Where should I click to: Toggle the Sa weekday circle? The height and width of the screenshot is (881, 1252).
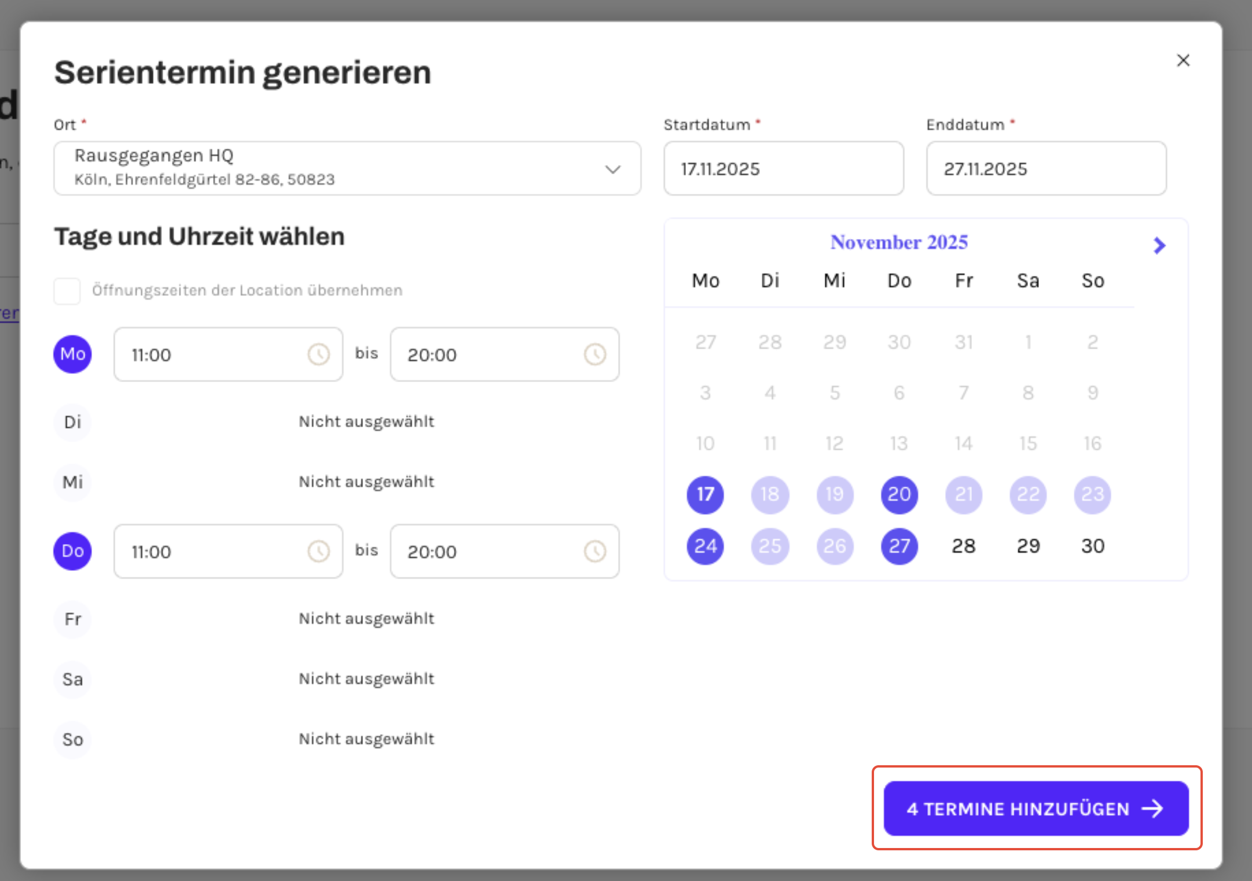tap(72, 679)
